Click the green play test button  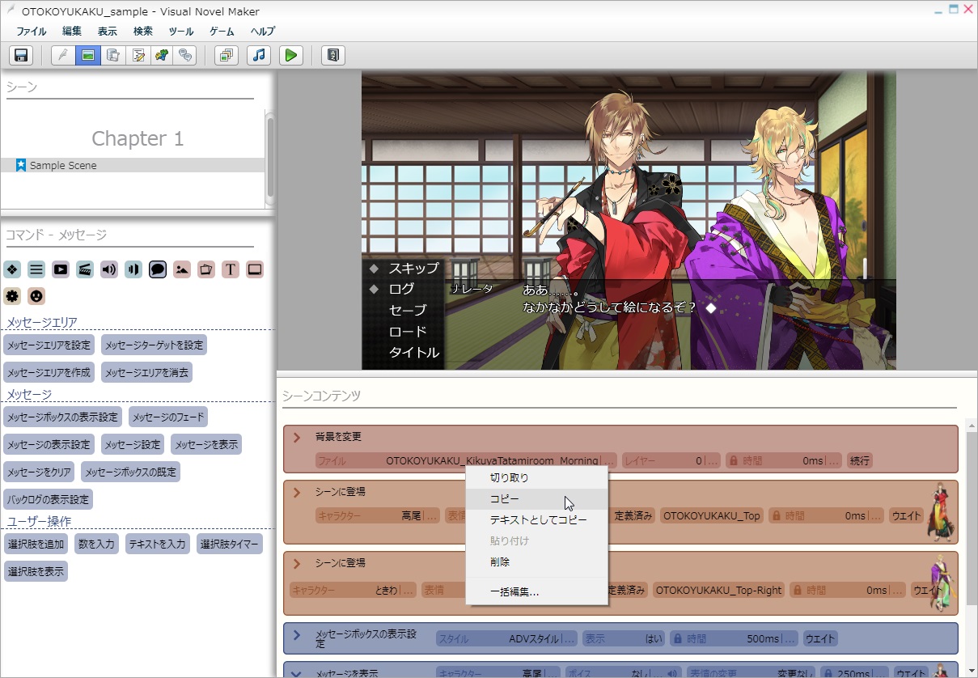coord(290,55)
